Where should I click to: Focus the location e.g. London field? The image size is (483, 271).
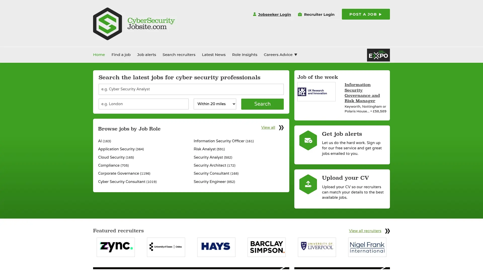click(144, 104)
